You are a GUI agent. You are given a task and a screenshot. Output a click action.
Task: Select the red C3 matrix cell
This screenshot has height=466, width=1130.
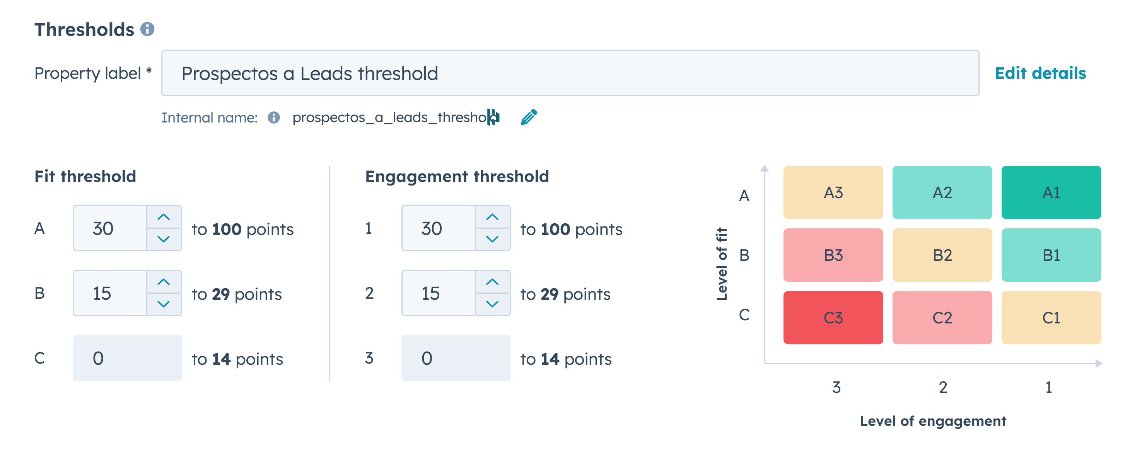[833, 317]
